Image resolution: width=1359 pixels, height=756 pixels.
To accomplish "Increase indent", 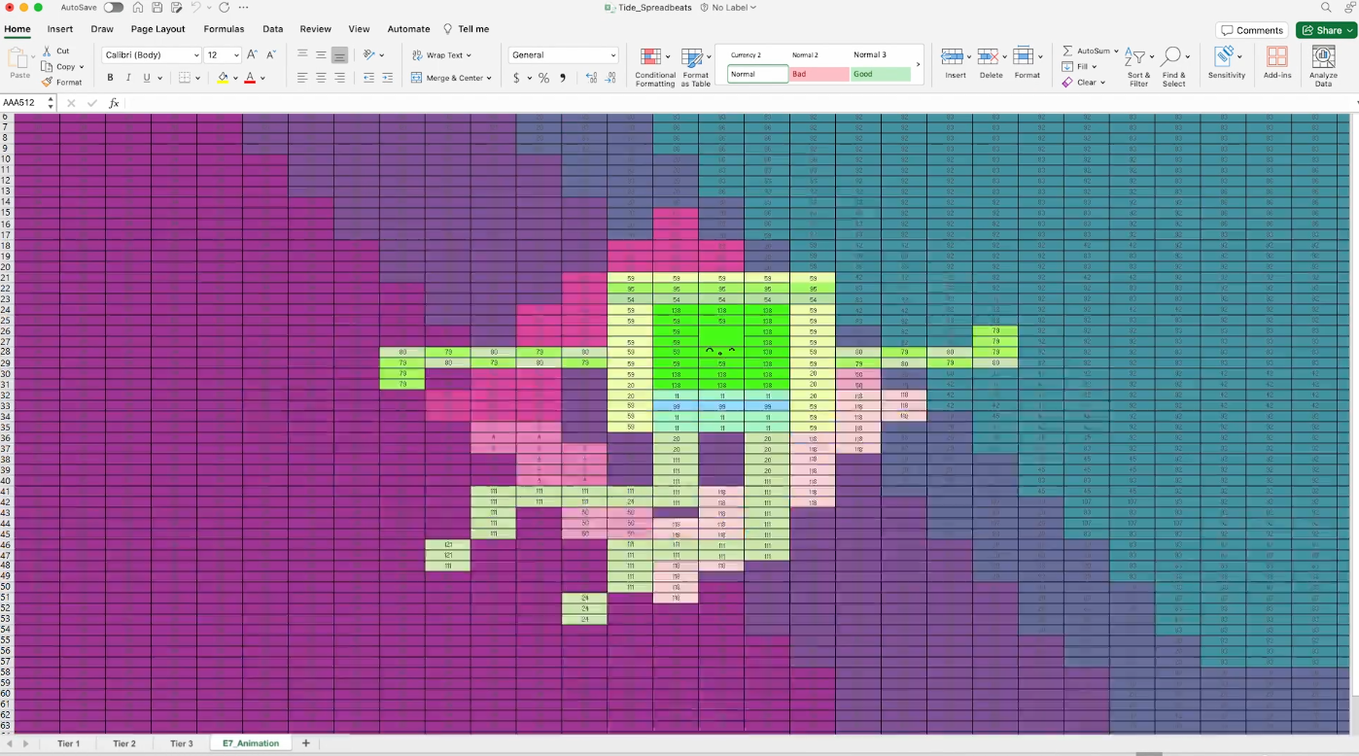I will (x=388, y=78).
